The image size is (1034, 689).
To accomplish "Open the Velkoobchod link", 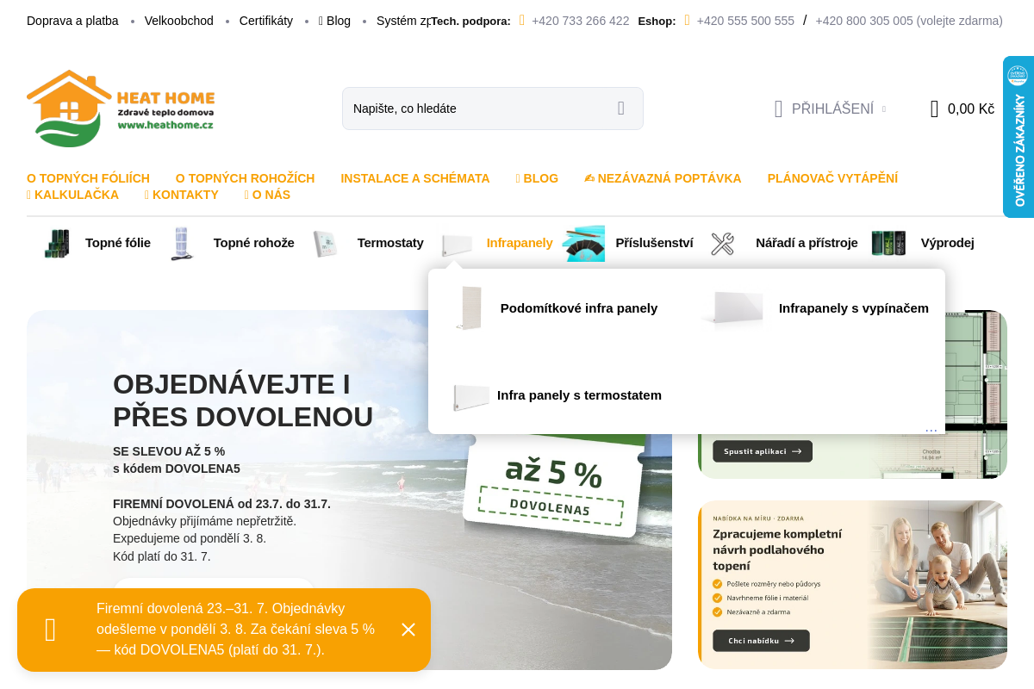I will pos(179,21).
